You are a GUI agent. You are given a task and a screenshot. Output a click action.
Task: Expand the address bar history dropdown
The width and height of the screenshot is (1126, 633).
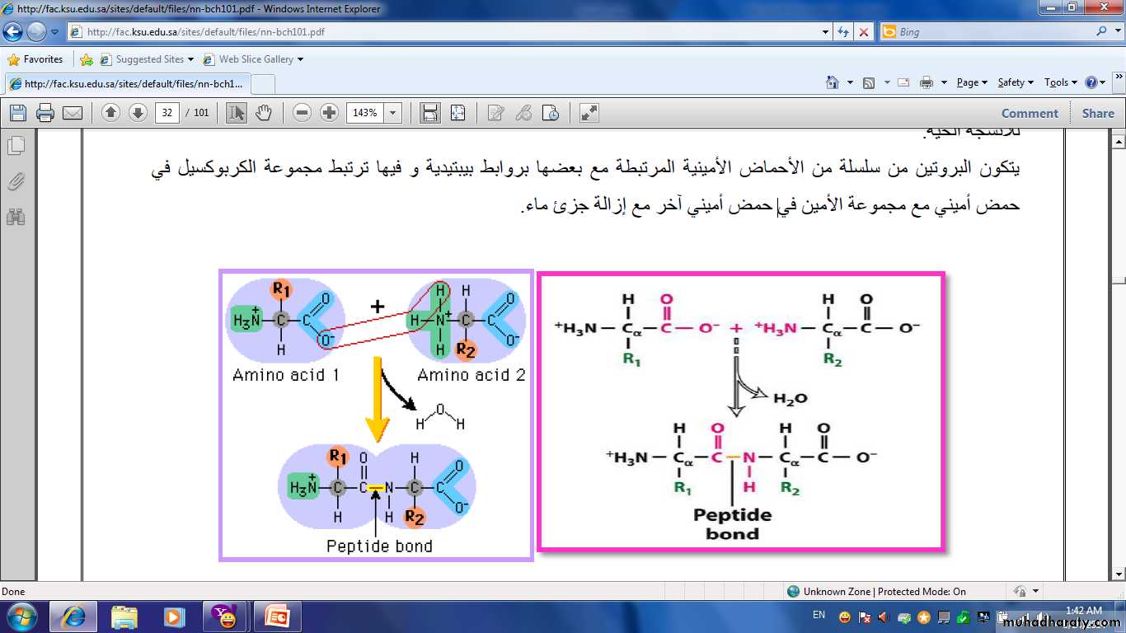click(x=826, y=32)
